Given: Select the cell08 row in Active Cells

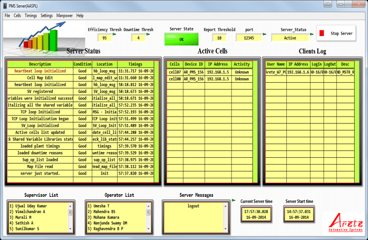Looking at the screenshot, I should (x=210, y=79).
